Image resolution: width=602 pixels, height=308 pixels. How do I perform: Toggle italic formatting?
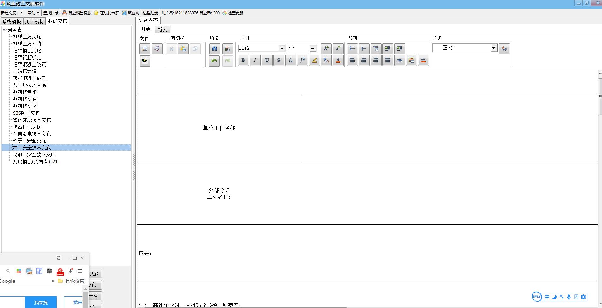click(x=255, y=61)
